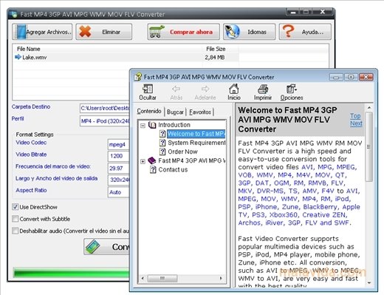This screenshot has height=295, width=384.
Task: Enable Deshabilitar audio checkbox
Action: 16,231
